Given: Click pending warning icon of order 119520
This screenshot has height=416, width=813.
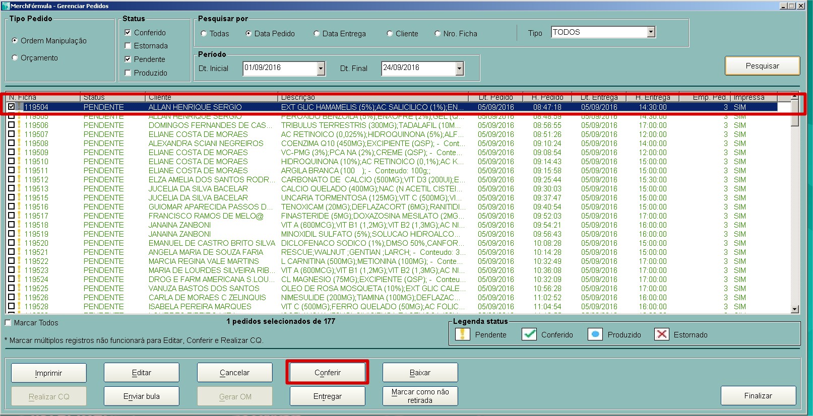Looking at the screenshot, I should 19,243.
